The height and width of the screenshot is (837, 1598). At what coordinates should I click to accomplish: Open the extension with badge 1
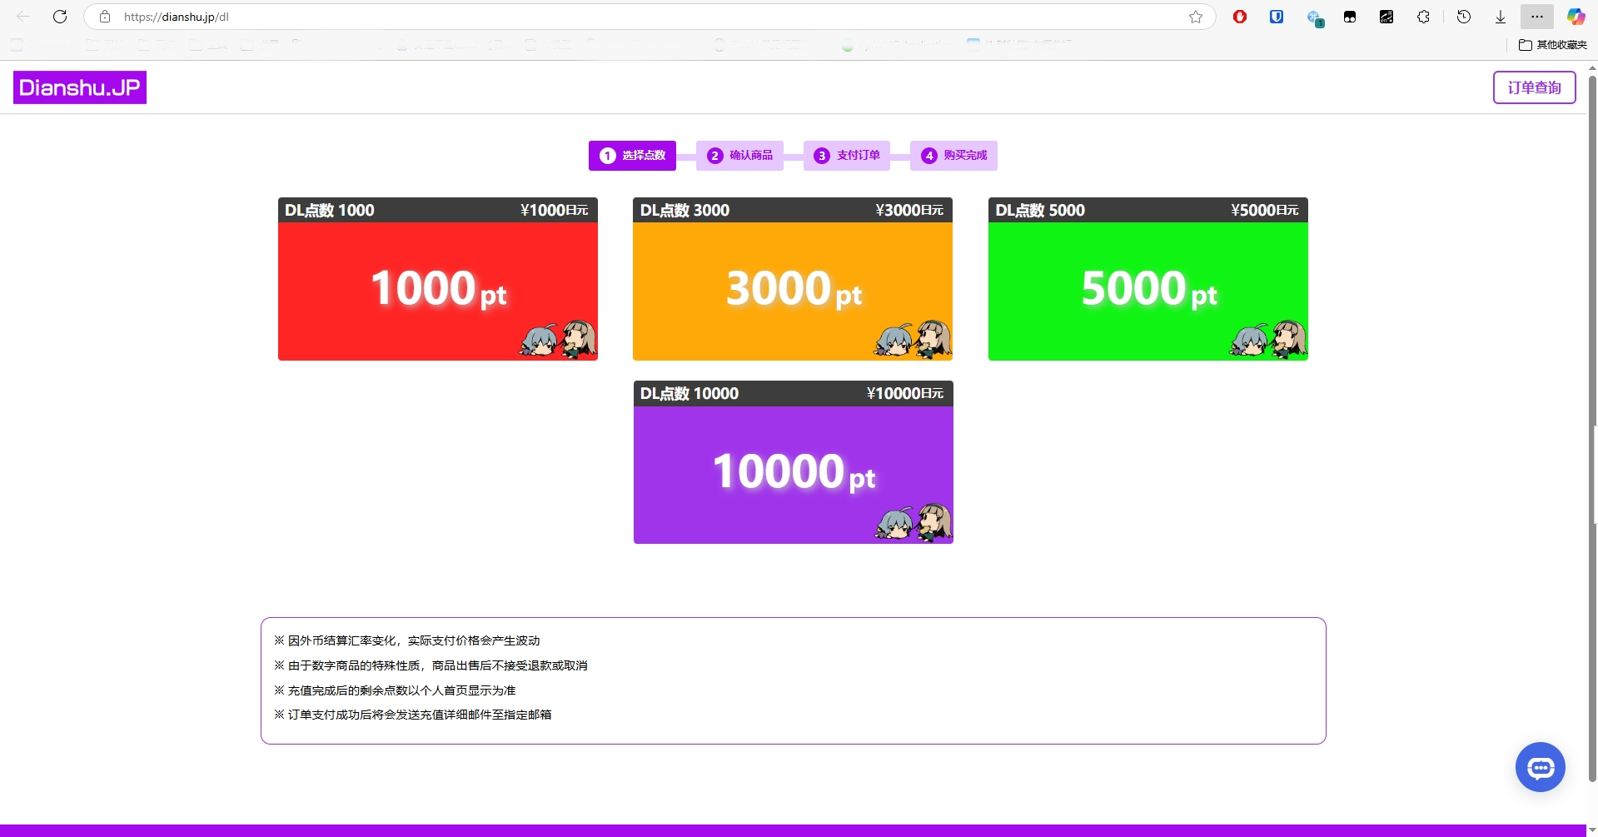point(1315,17)
